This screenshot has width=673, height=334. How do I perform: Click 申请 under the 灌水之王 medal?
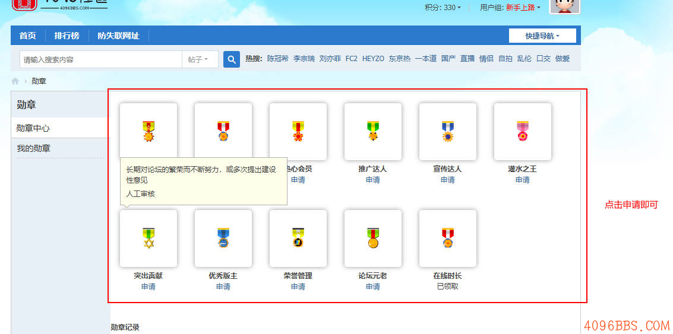click(x=522, y=180)
